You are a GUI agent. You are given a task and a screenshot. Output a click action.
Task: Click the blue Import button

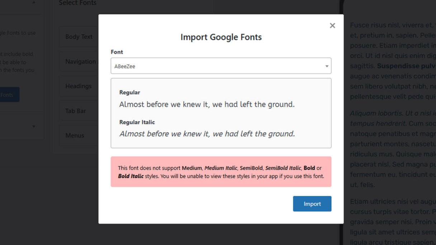click(312, 203)
